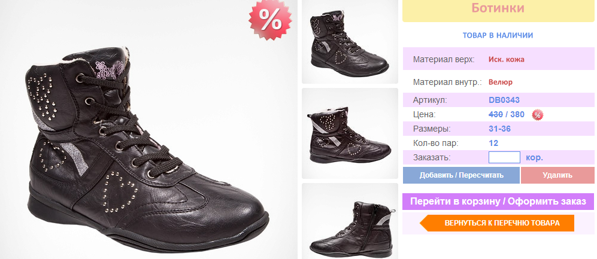Click the article number DB0343
Screen dimensions: 597x259
[x=503, y=99]
